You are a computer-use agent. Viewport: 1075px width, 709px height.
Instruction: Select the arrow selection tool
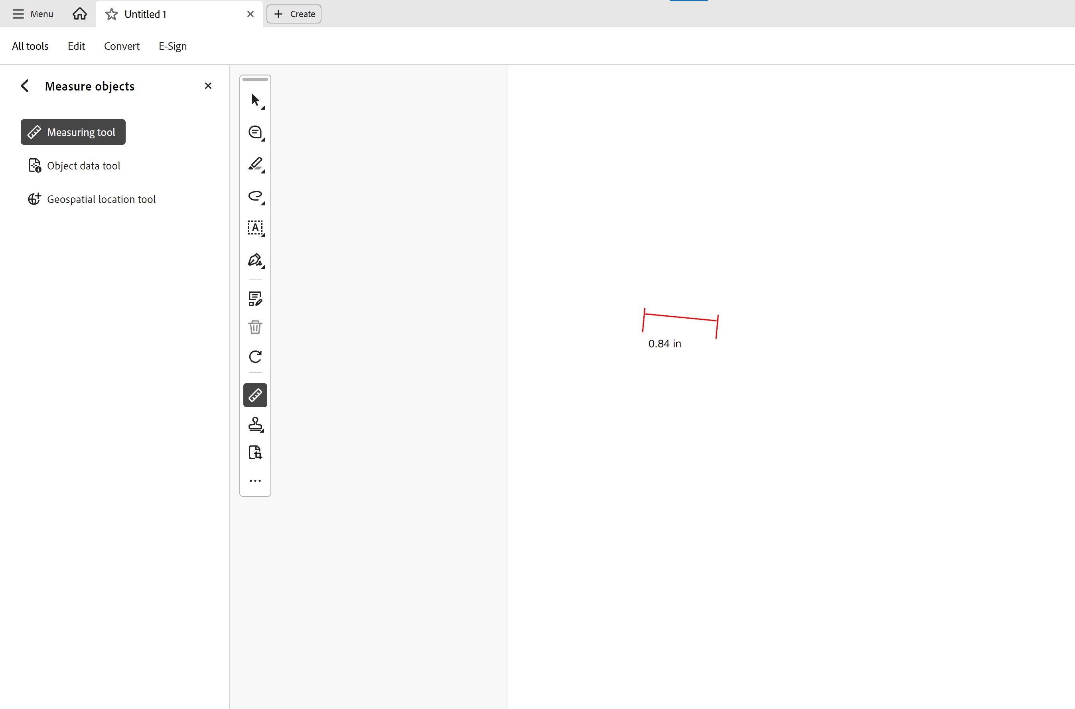255,100
